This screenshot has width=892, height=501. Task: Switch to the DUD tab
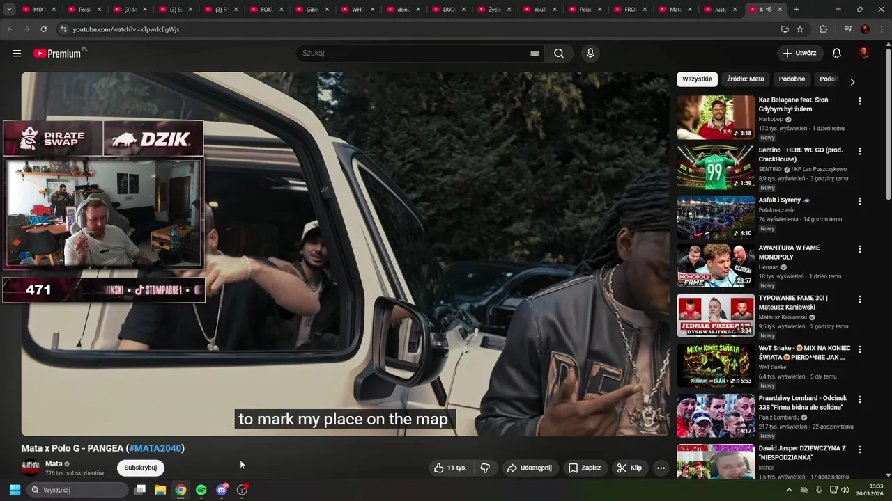tap(447, 10)
